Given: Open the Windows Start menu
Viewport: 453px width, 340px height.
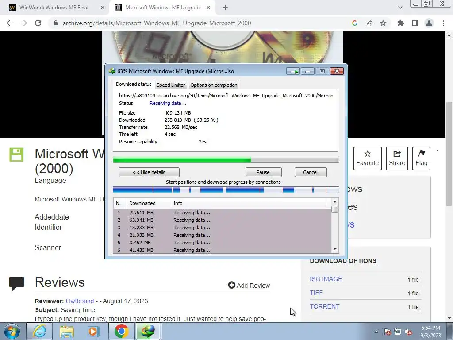Looking at the screenshot, I should pos(12,331).
